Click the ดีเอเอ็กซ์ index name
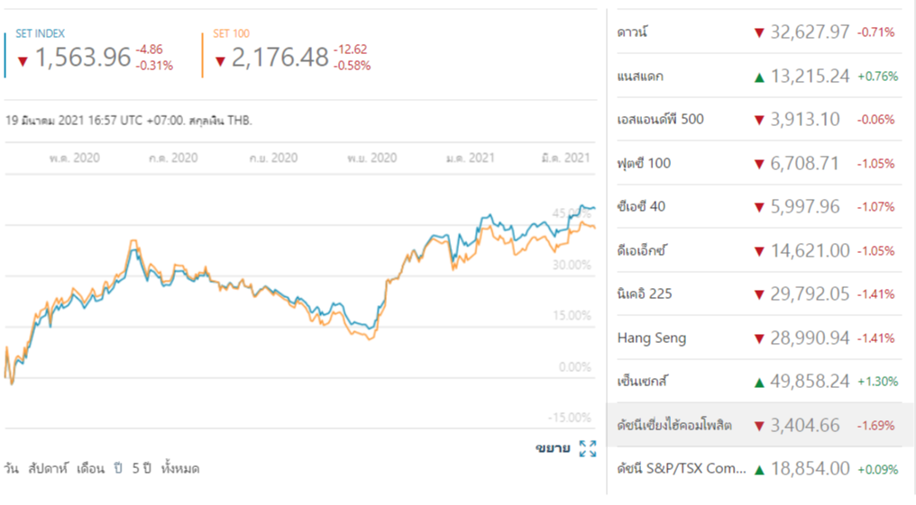The width and height of the screenshot is (916, 505). (642, 251)
